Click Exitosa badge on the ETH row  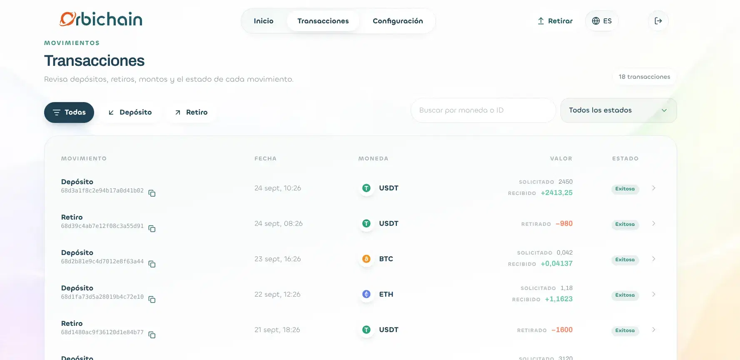coord(625,295)
